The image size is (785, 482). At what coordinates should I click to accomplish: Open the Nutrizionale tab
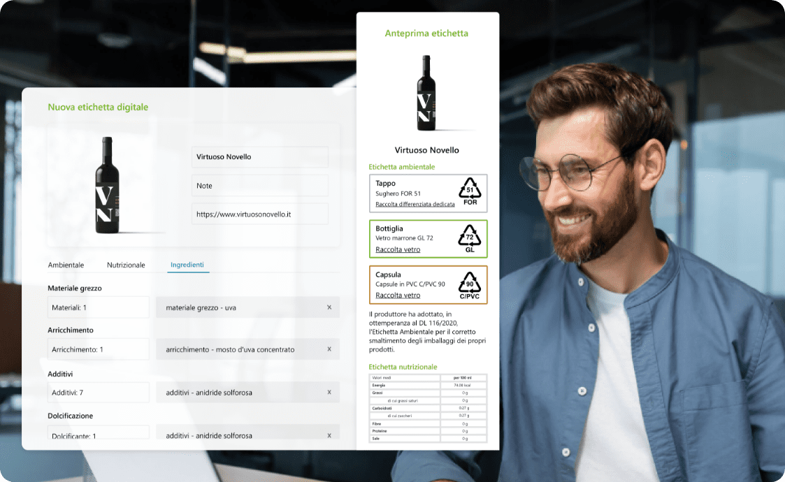tap(126, 265)
